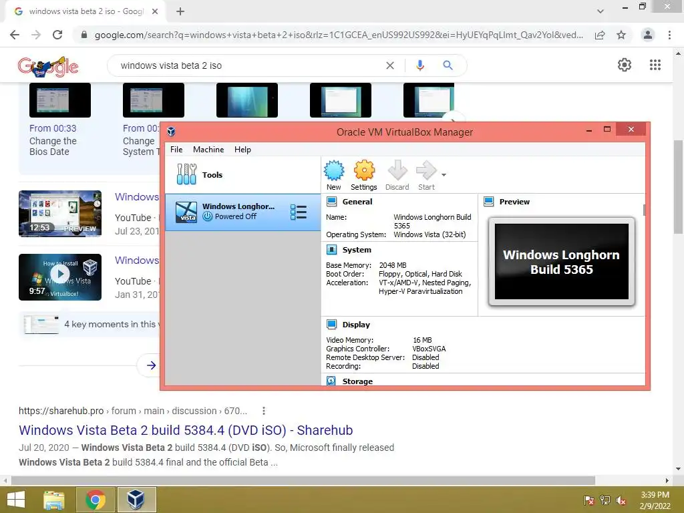Open the Start button dropdown arrow
This screenshot has width=684, height=513.
[x=444, y=175]
